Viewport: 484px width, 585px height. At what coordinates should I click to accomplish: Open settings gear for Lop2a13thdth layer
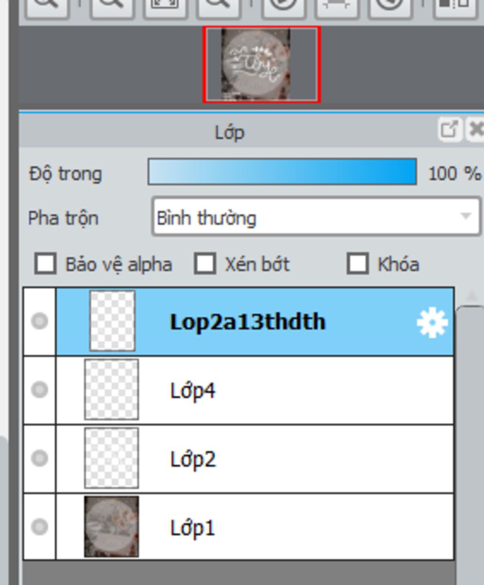pos(432,323)
